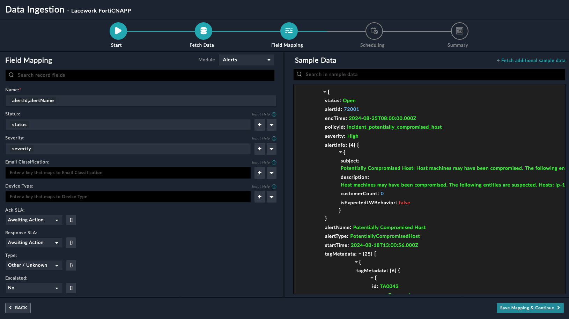Click Input Help info icon for Status
Viewport: 569px width, 319px height.
click(x=274, y=114)
